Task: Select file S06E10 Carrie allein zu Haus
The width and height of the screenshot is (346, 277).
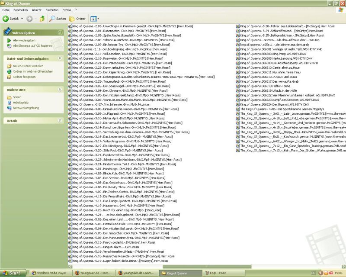Action: coord(269,68)
